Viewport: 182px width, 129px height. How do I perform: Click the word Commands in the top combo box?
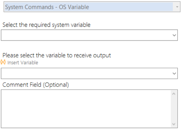point(39,7)
